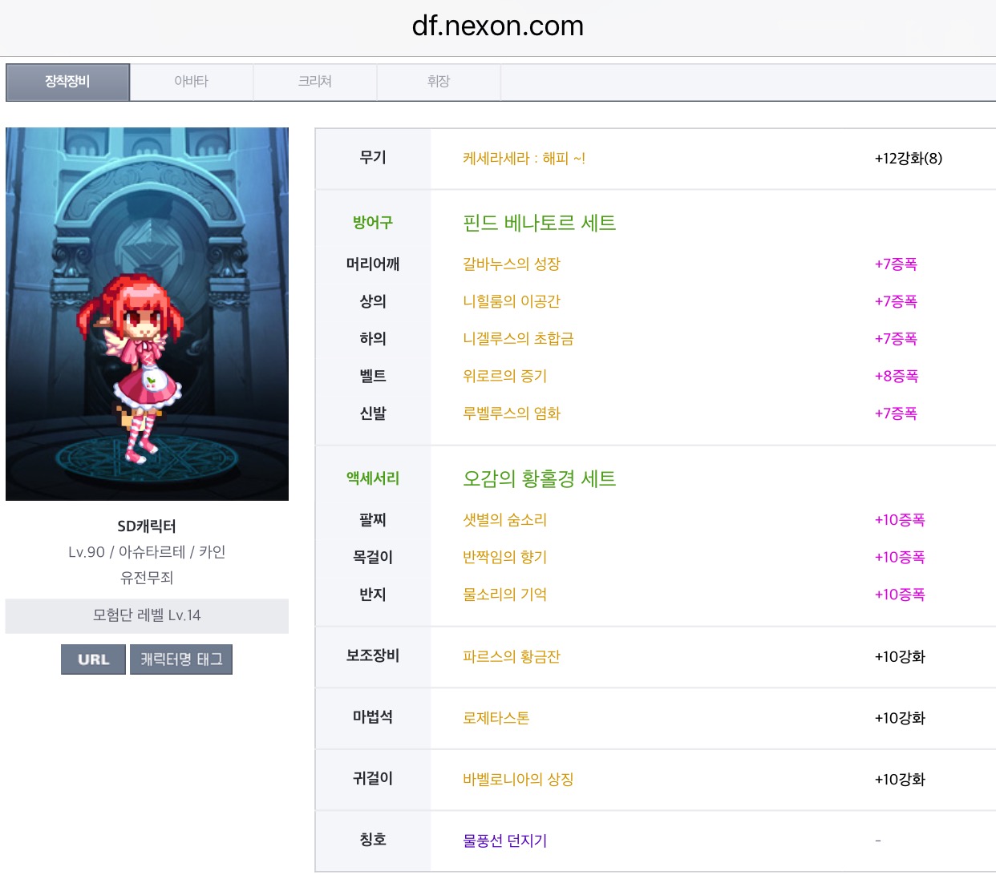Open the 크리쳐 tab
The image size is (996, 875).
tap(314, 82)
